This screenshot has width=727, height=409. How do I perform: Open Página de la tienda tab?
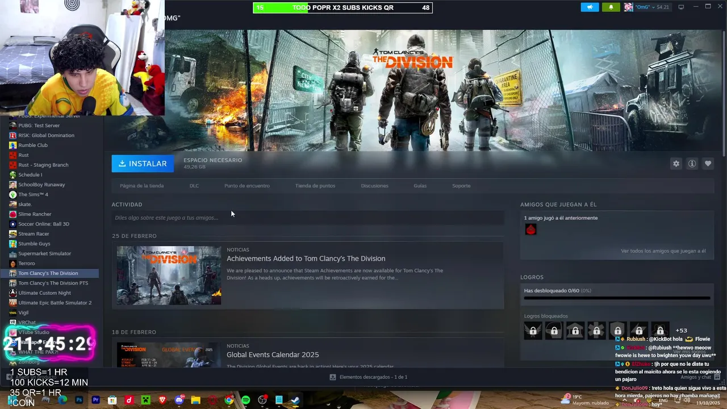tap(141, 186)
